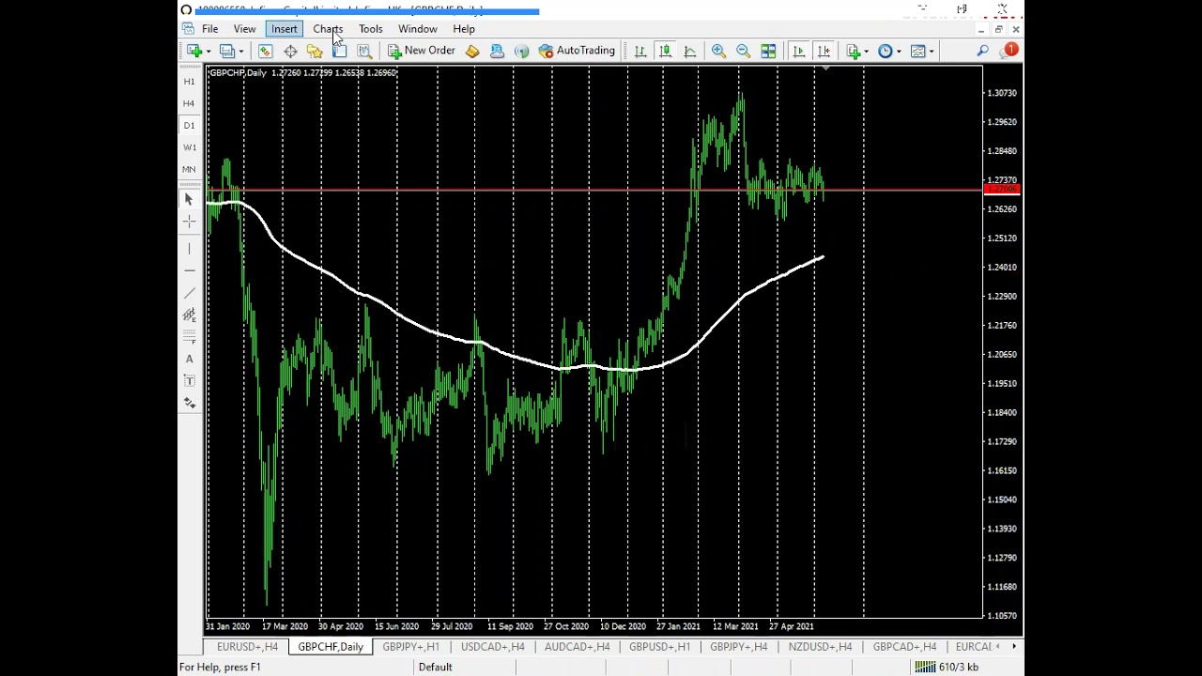Open the Charts menu
This screenshot has height=676, width=1202.
[328, 29]
